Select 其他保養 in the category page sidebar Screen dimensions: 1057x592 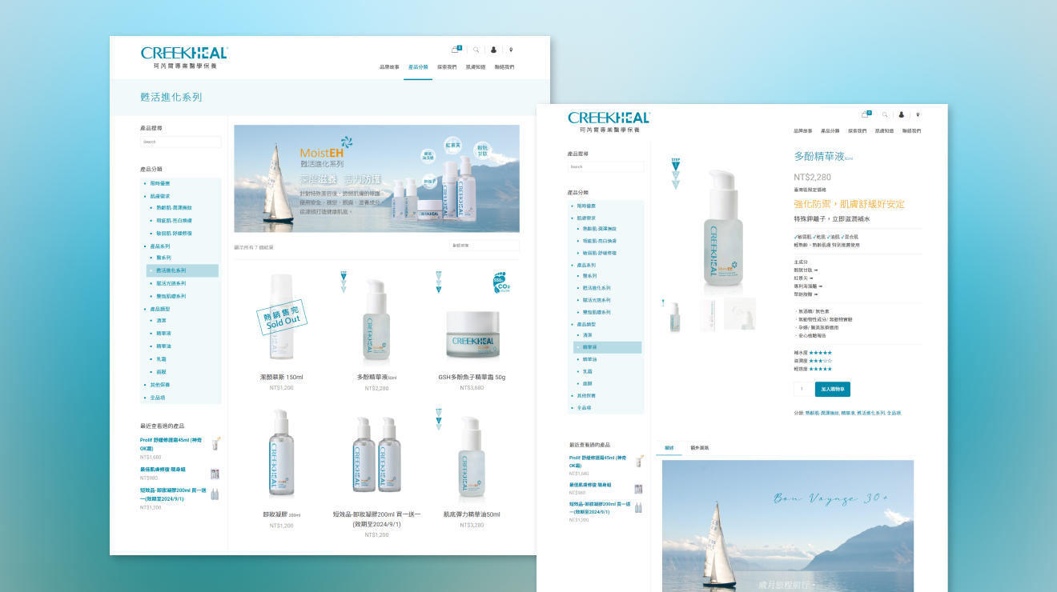click(160, 385)
